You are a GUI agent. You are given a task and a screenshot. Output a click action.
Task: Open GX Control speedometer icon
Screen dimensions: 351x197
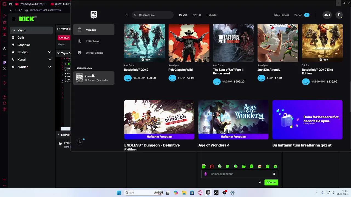click(4, 16)
